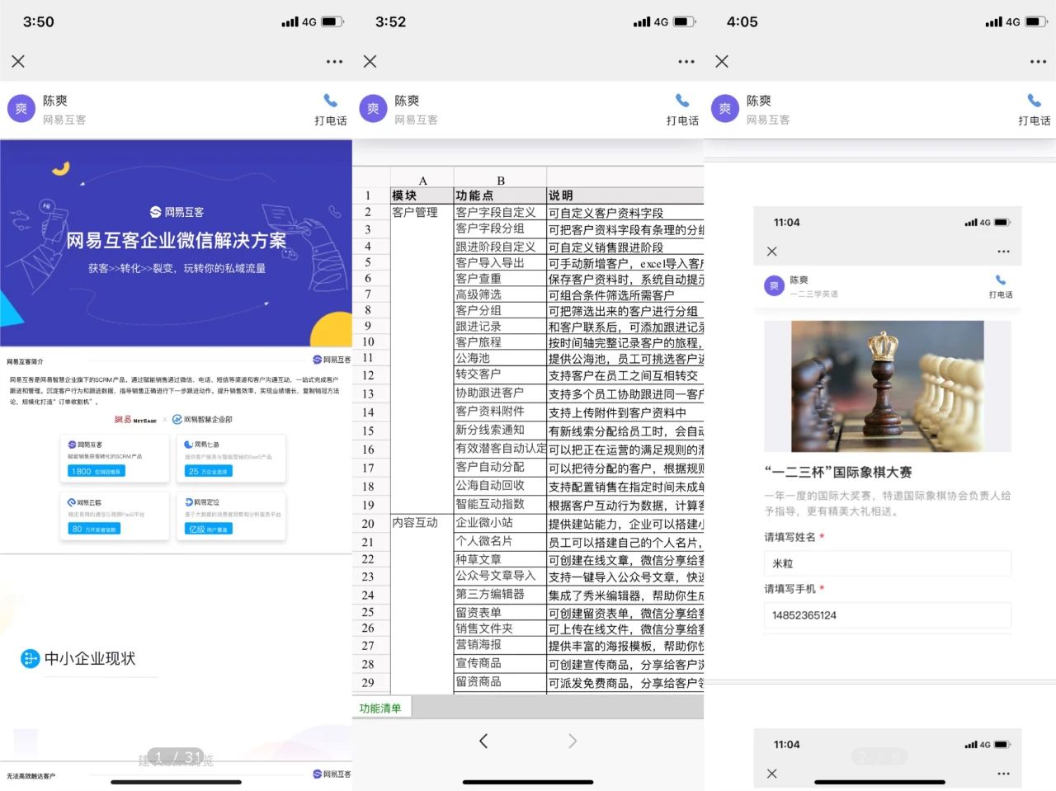Open the more options menu in the 3:50 screen
Image resolution: width=1056 pixels, height=791 pixels.
334,61
